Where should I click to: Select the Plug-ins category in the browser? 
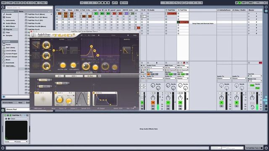pyautogui.click(x=9, y=29)
